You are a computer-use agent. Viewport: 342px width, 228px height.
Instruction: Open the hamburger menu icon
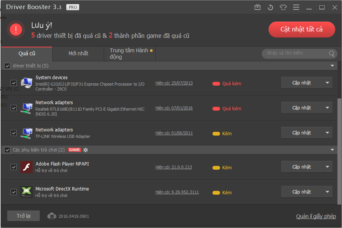(x=296, y=7)
